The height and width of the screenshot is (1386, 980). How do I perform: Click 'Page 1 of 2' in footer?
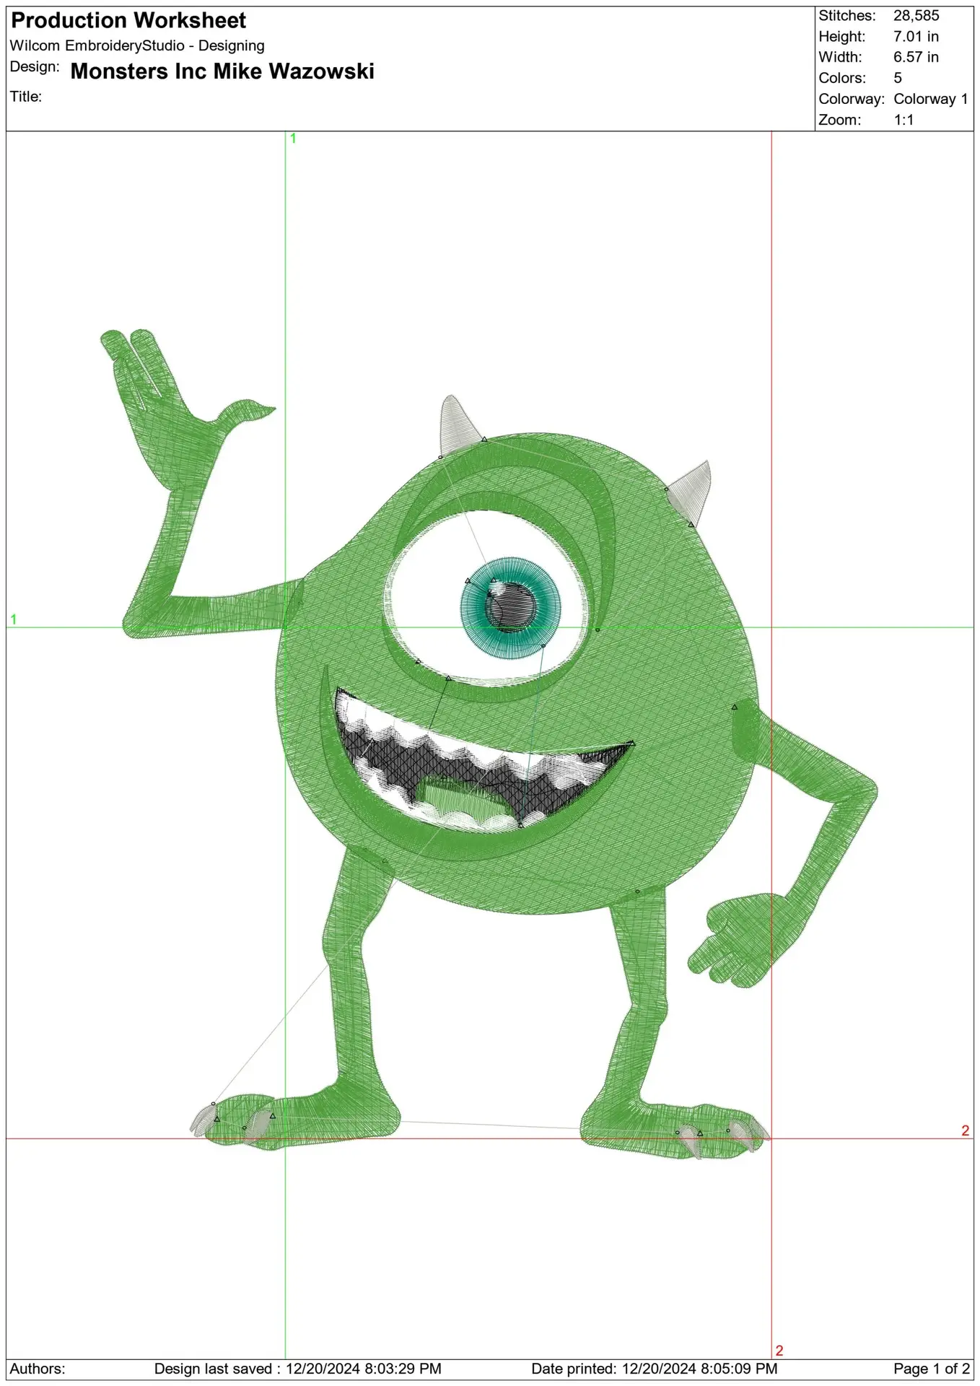[932, 1369]
